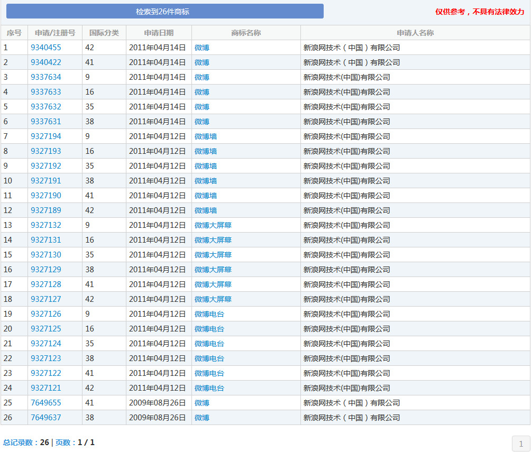This screenshot has width=531, height=452.
Task: Click trademark name 微博 in row 26
Action: click(202, 418)
